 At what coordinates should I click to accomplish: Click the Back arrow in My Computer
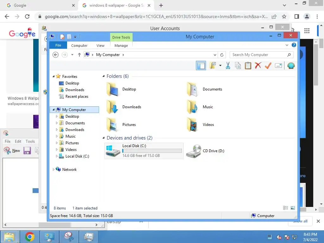56,55
